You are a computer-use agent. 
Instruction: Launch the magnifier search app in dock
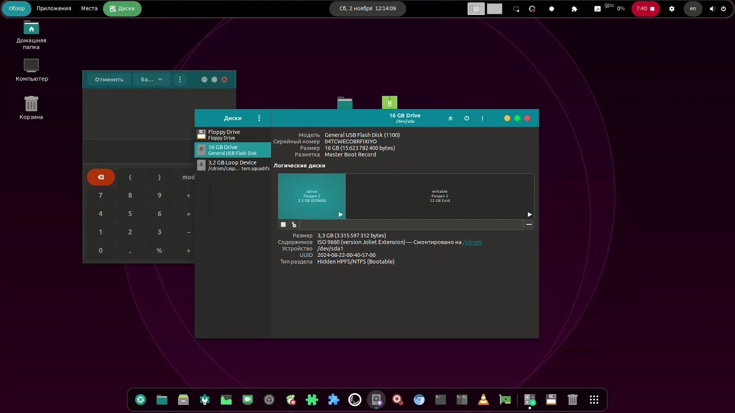coord(397,400)
